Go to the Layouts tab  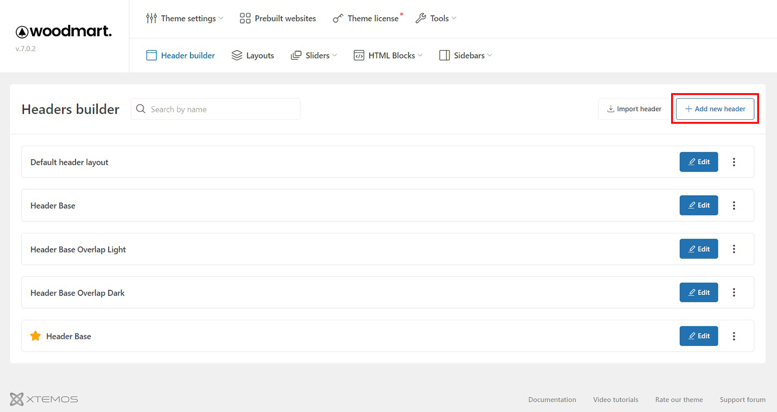tap(253, 55)
